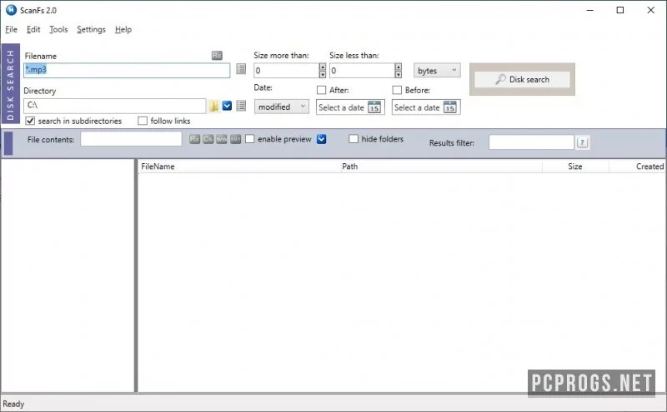Expand the blue dropdown next to directory folder
The height and width of the screenshot is (412, 667).
[x=227, y=106]
